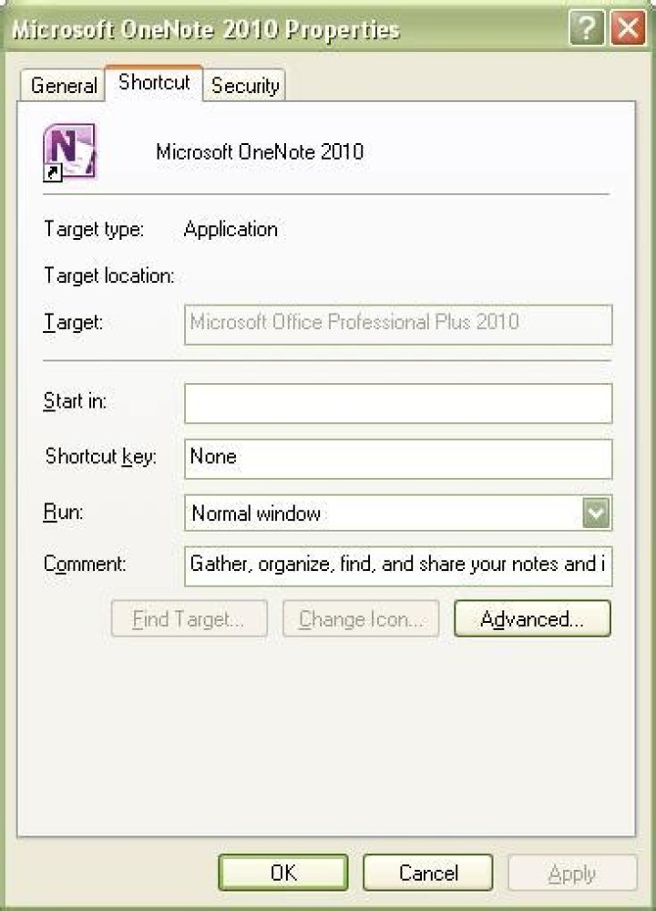Open the Security tab
This screenshot has width=656, height=911.
245,86
